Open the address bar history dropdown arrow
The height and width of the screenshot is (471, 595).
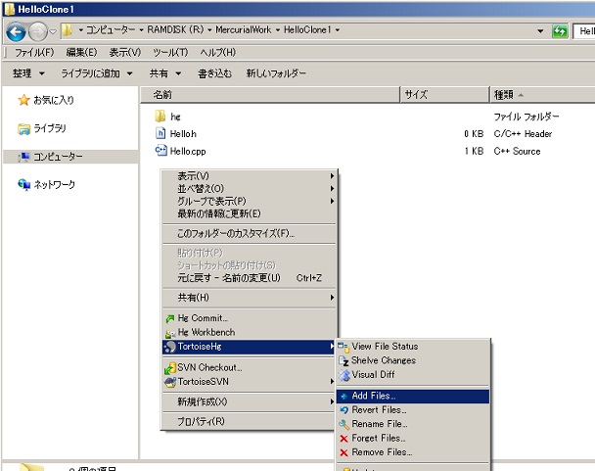tap(540, 30)
